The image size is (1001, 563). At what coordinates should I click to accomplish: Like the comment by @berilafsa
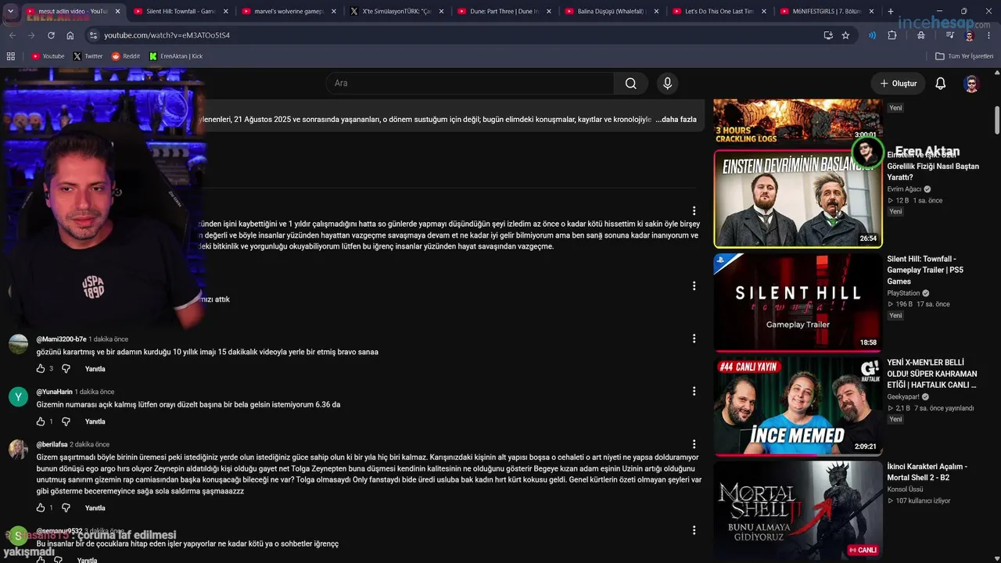click(41, 507)
